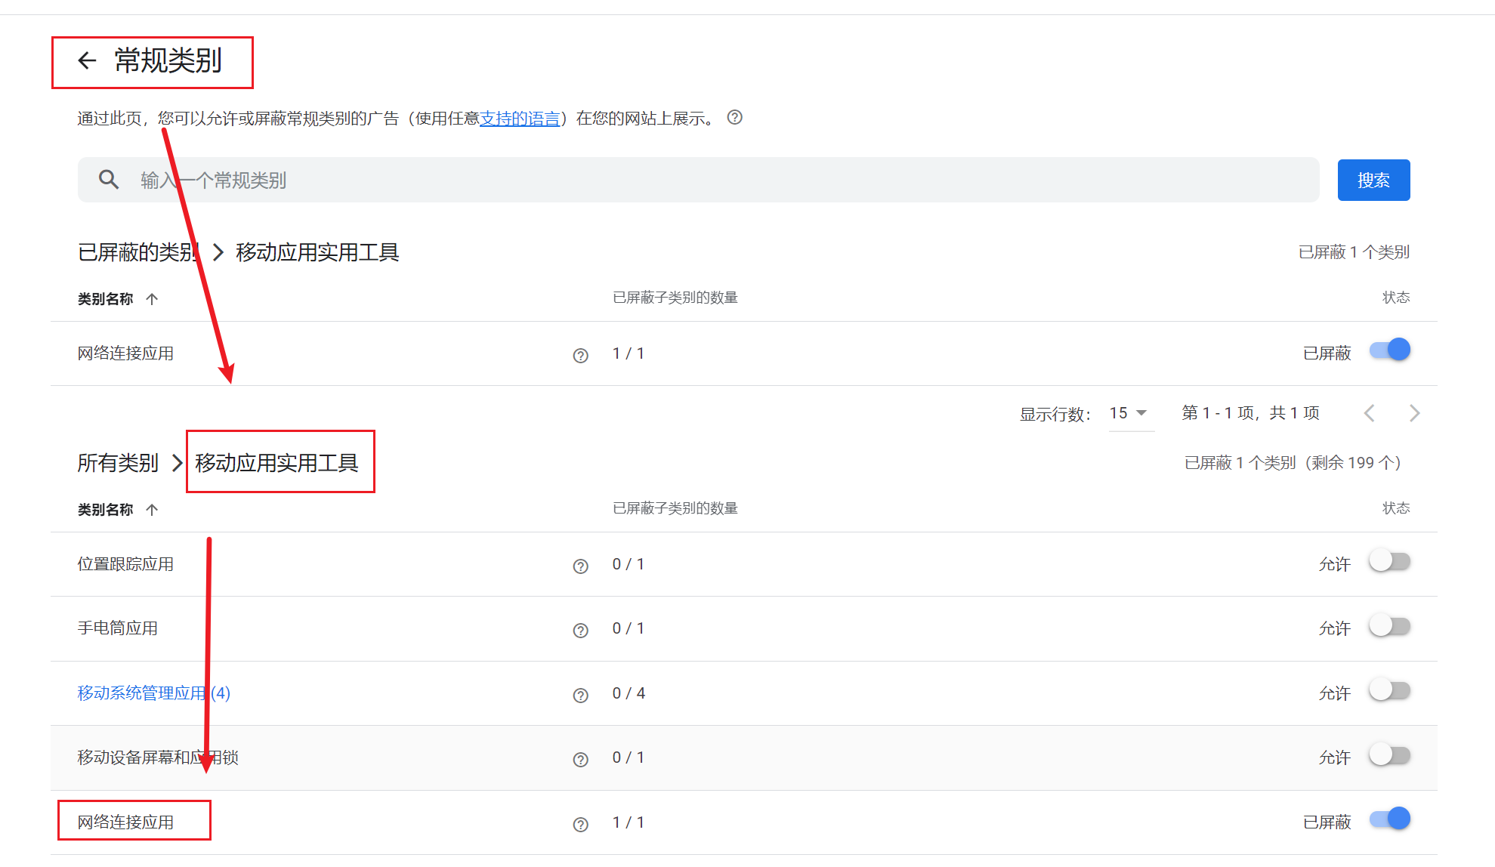Toggle block switch for 位置跟踪应用
Viewport: 1495px width, 867px height.
pyautogui.click(x=1389, y=561)
